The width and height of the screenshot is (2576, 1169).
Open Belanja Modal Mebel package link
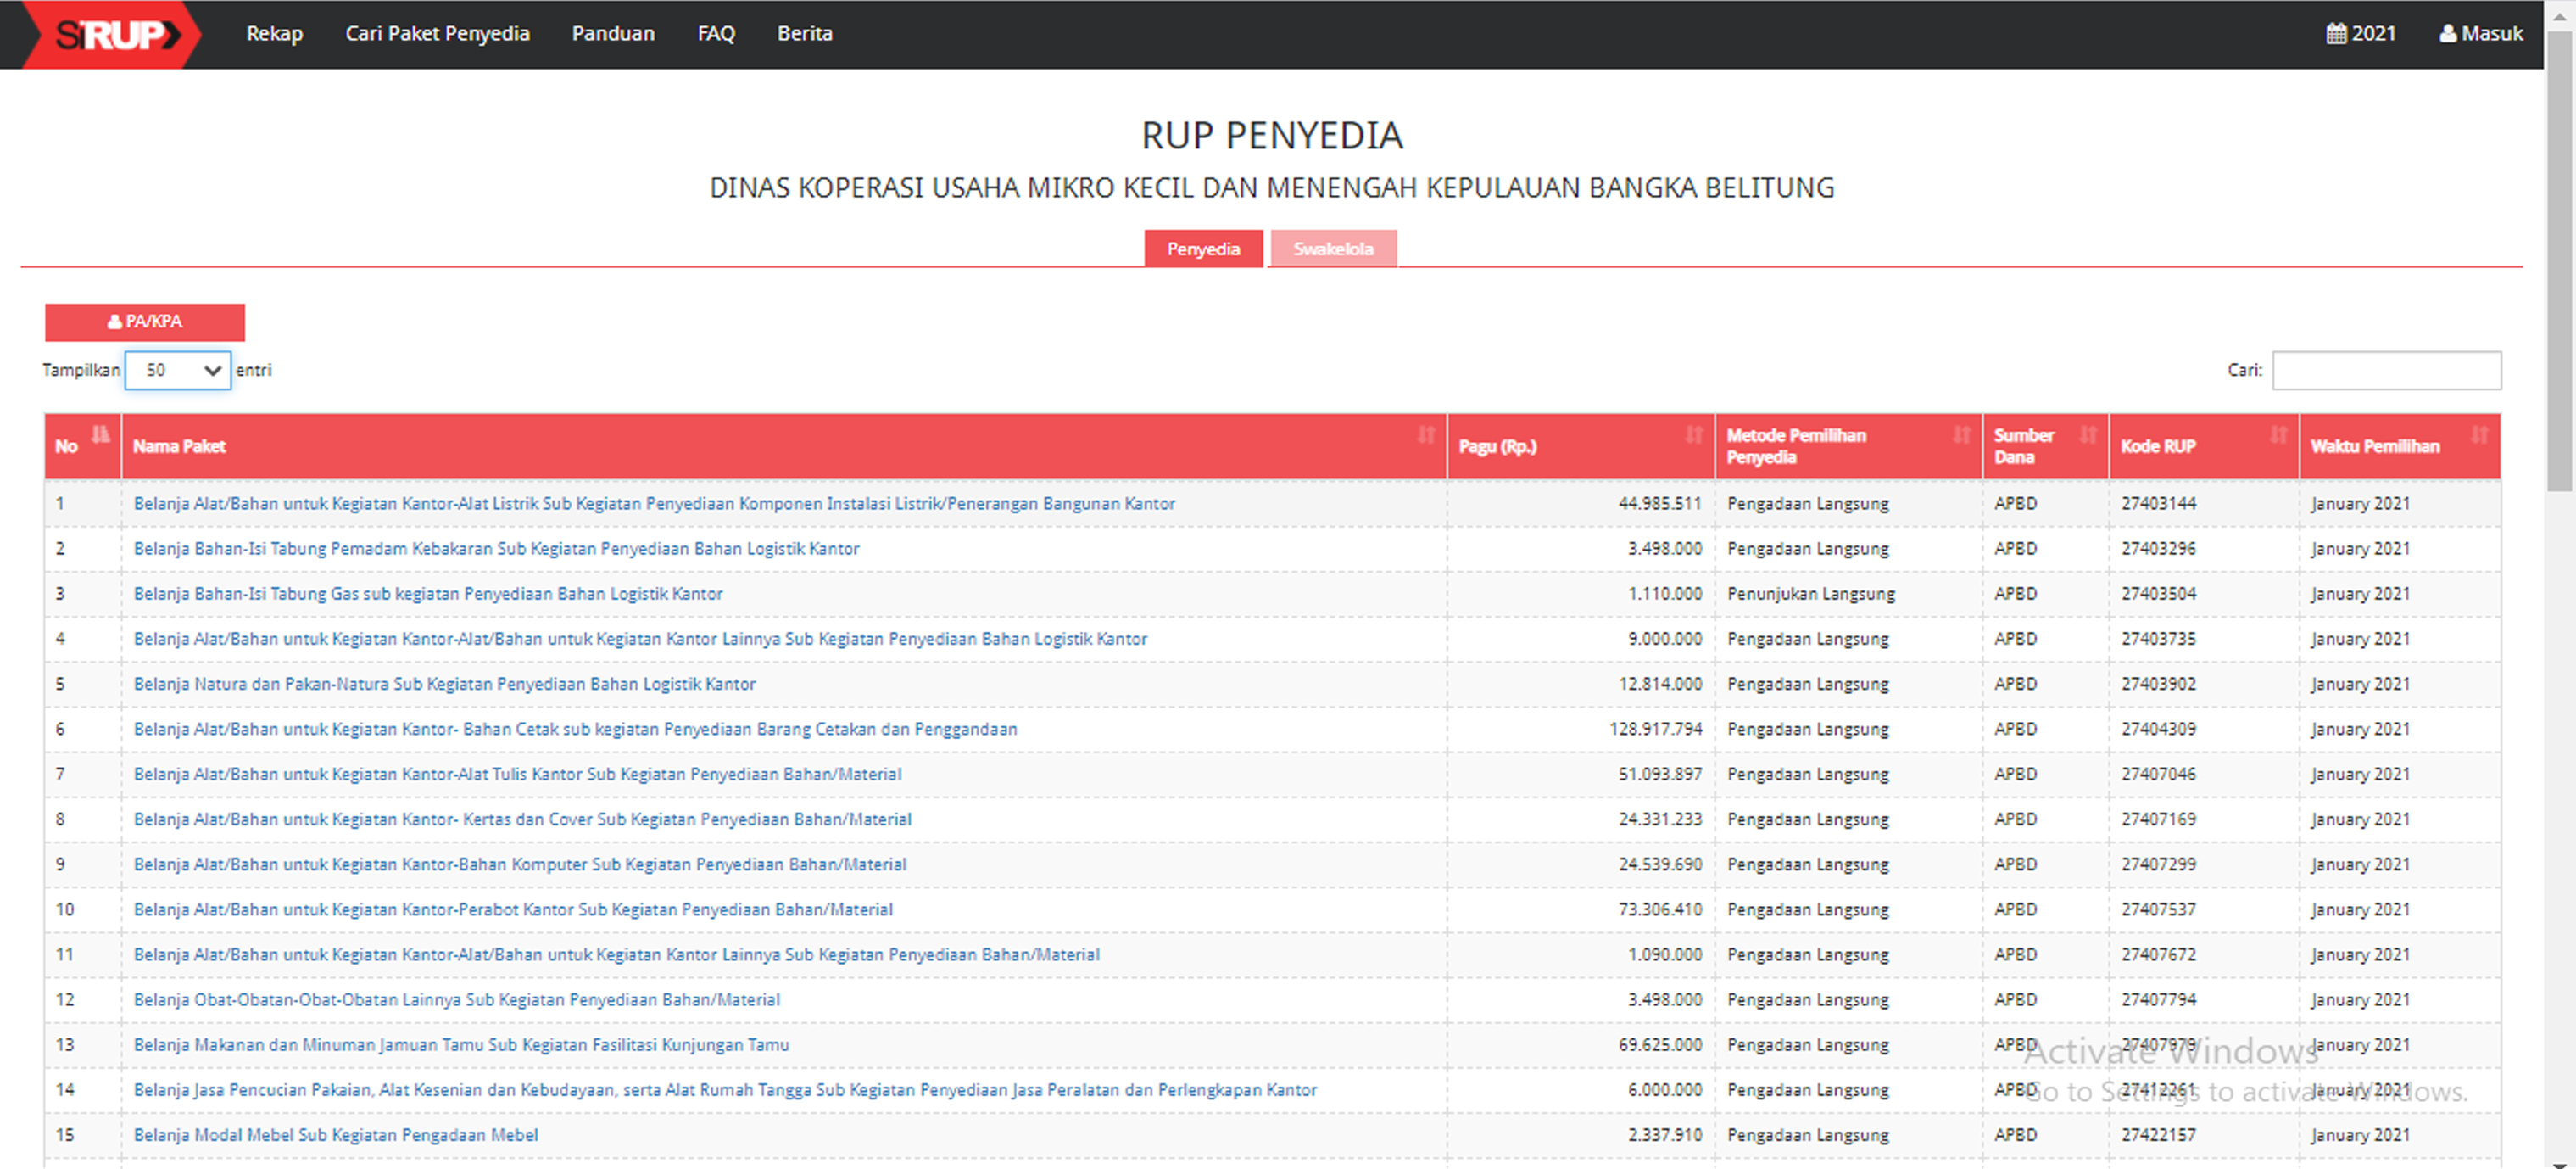point(336,1135)
